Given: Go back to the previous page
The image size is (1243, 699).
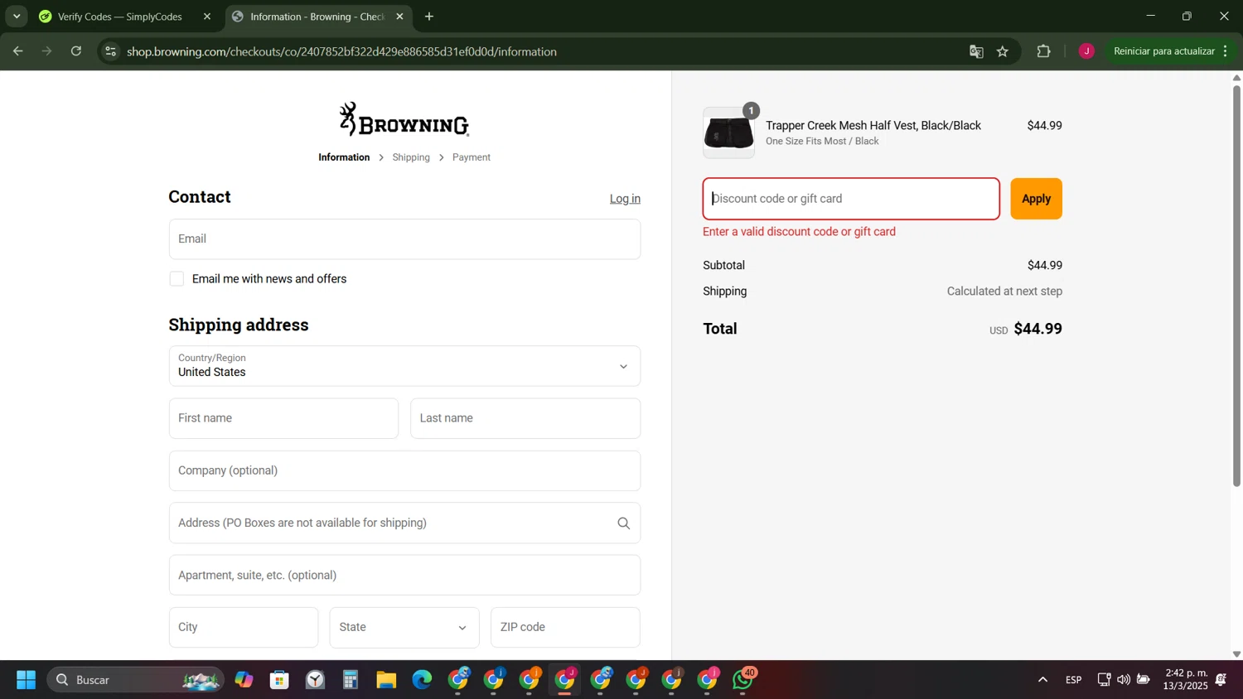Looking at the screenshot, I should pyautogui.click(x=17, y=51).
